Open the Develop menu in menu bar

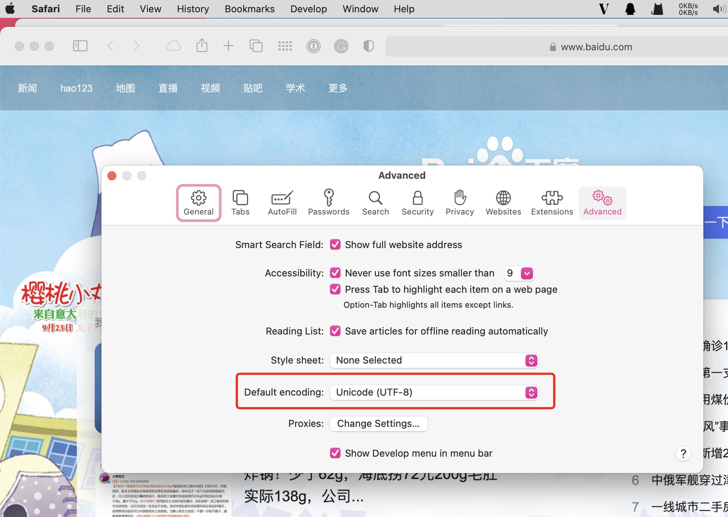click(308, 9)
